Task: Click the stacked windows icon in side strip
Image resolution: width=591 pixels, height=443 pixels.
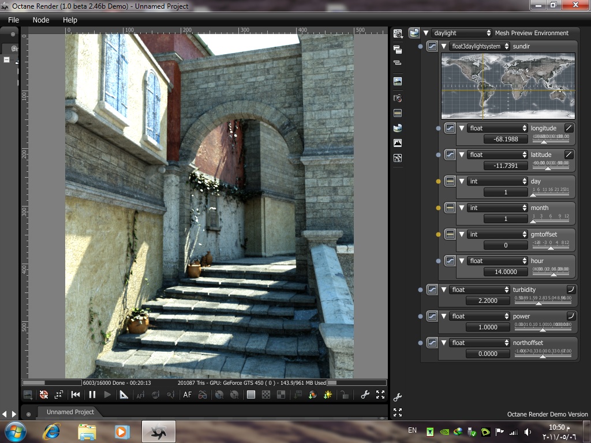Action: (x=398, y=50)
